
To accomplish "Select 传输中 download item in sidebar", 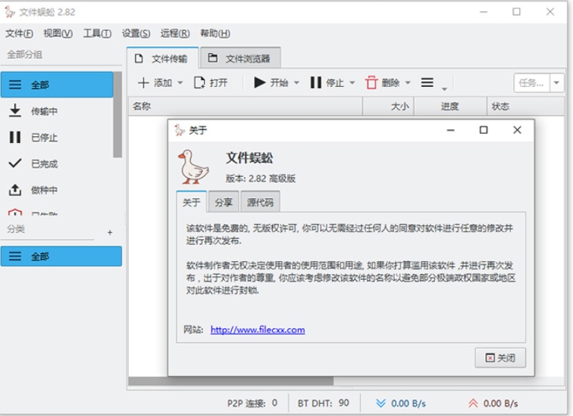I will point(44,111).
